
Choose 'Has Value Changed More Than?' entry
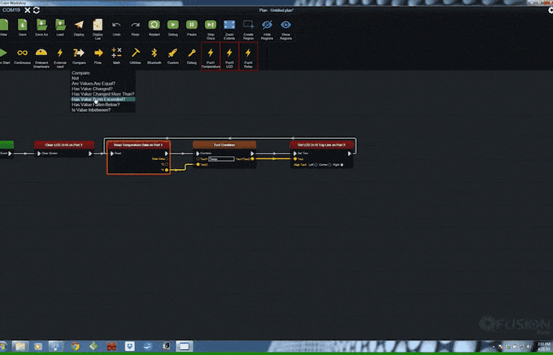(x=103, y=94)
